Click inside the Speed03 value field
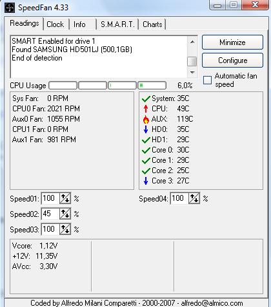The width and height of the screenshot is (271, 307). pyautogui.click(x=50, y=229)
